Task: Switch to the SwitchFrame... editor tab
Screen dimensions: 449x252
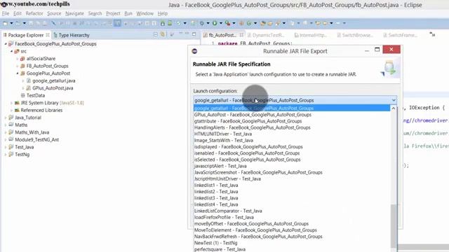Action: point(400,35)
